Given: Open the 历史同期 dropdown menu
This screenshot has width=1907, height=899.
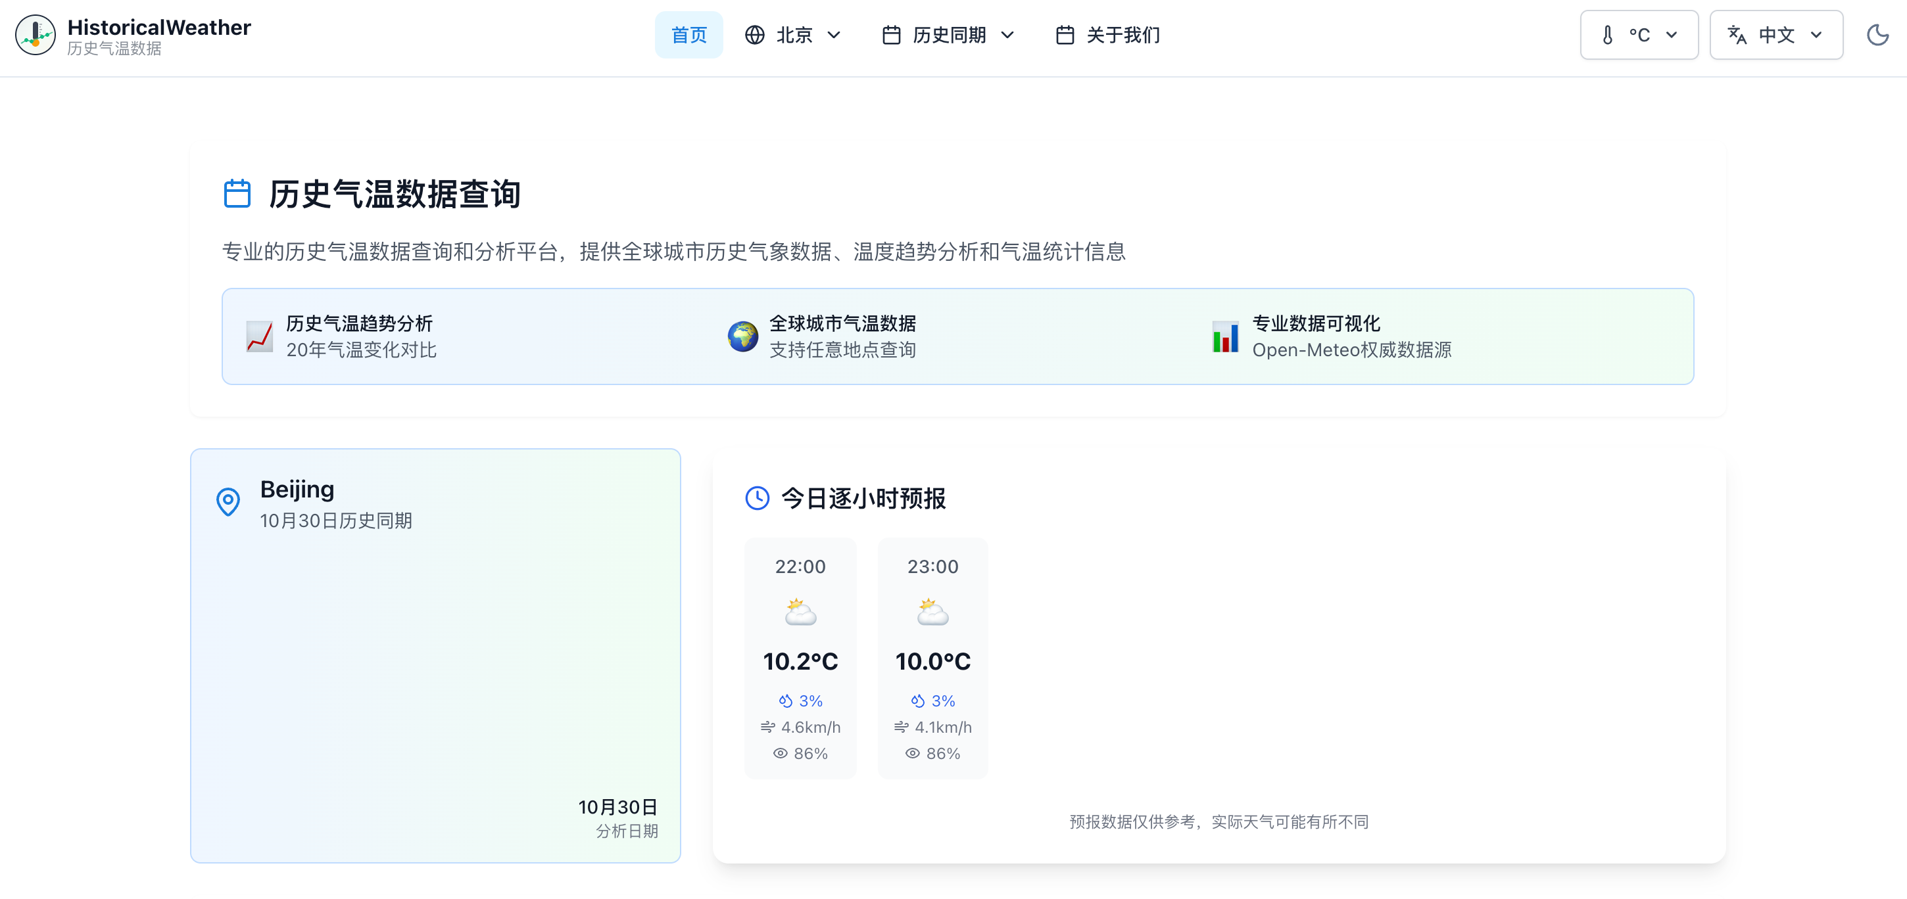Looking at the screenshot, I should coord(948,35).
